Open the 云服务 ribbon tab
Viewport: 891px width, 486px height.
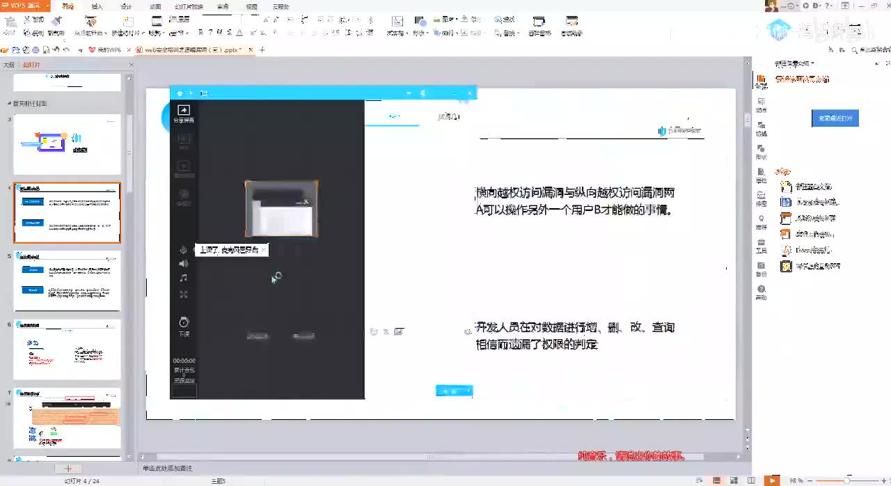[x=281, y=6]
